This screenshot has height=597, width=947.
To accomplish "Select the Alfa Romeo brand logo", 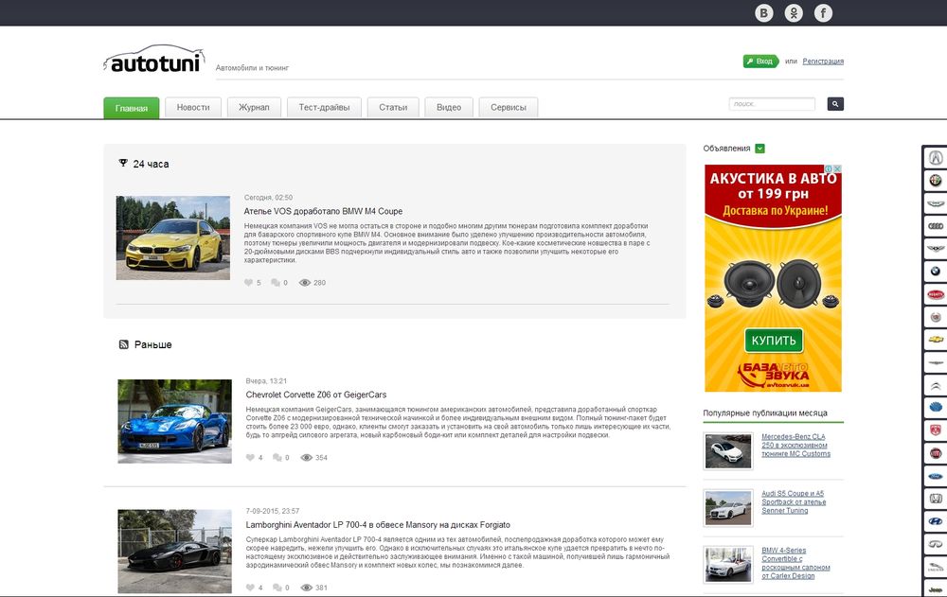I will [x=936, y=181].
